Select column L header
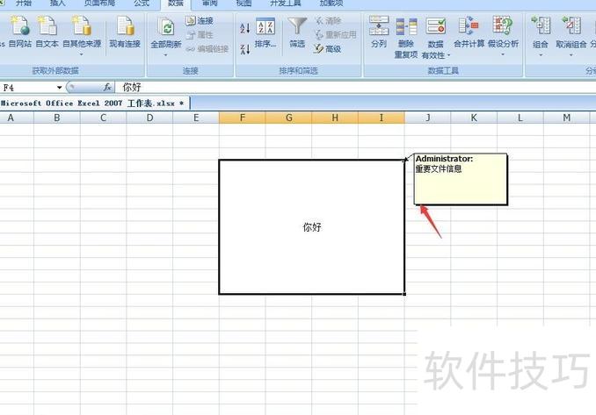 [520, 118]
